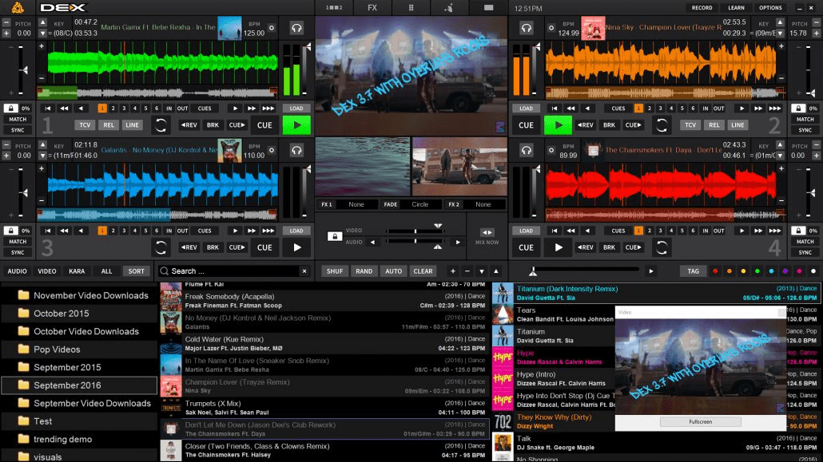Click the loop reload icon on deck 4
The image size is (823, 462).
662,247
